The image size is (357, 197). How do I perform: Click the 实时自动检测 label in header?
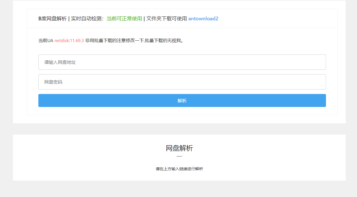[x=87, y=19]
